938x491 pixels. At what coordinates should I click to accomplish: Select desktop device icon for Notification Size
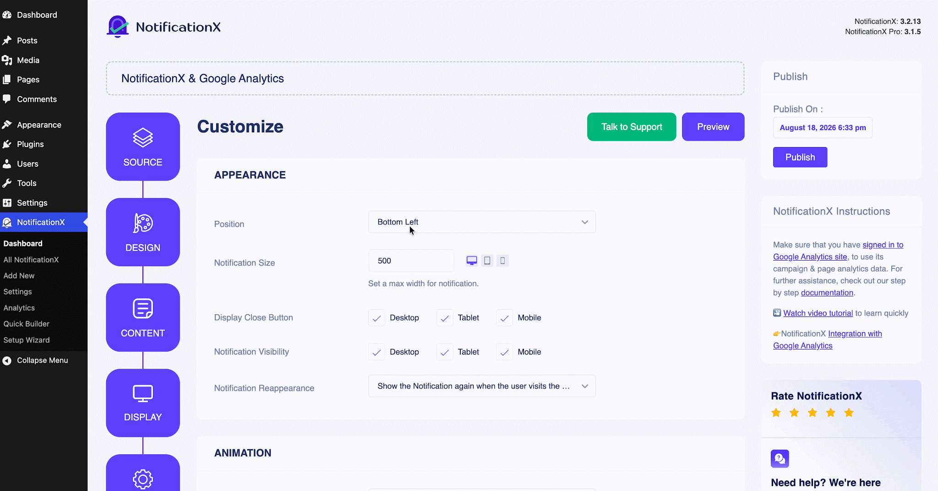(472, 261)
